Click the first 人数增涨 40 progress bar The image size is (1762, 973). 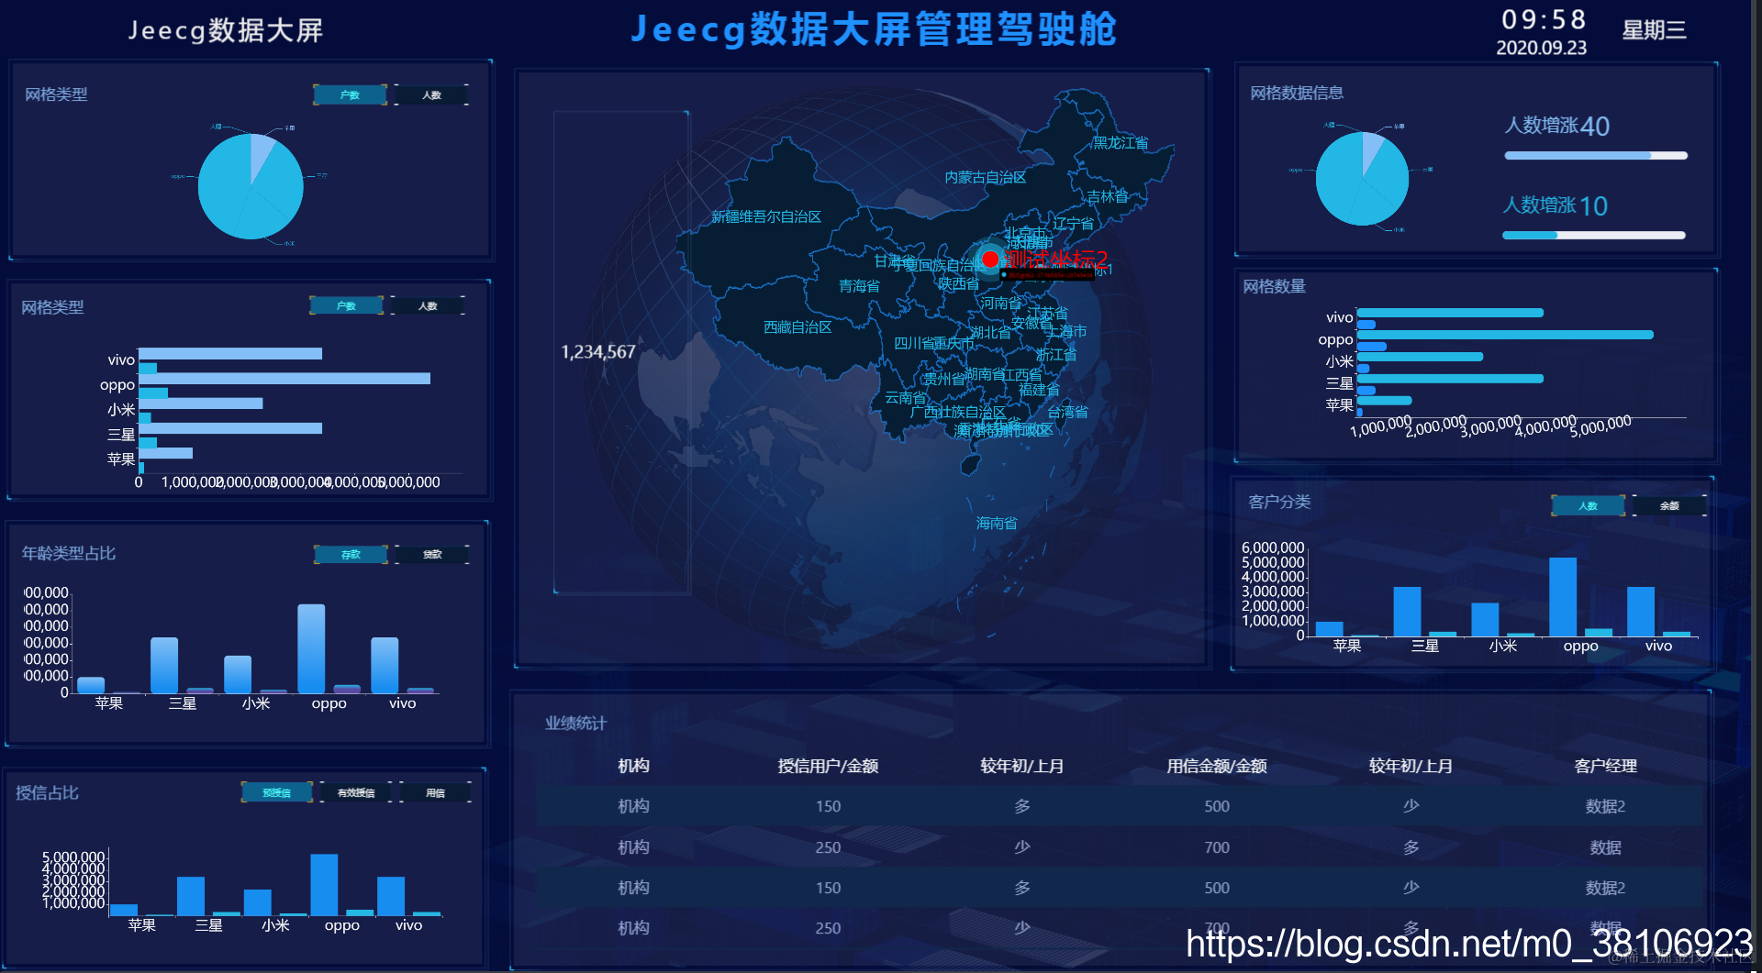(x=1596, y=156)
